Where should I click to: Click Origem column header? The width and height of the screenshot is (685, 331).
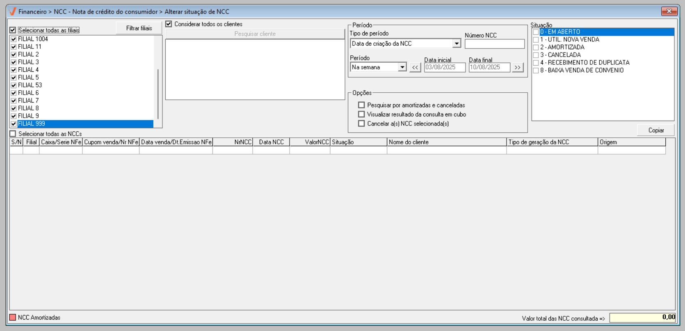pos(632,142)
